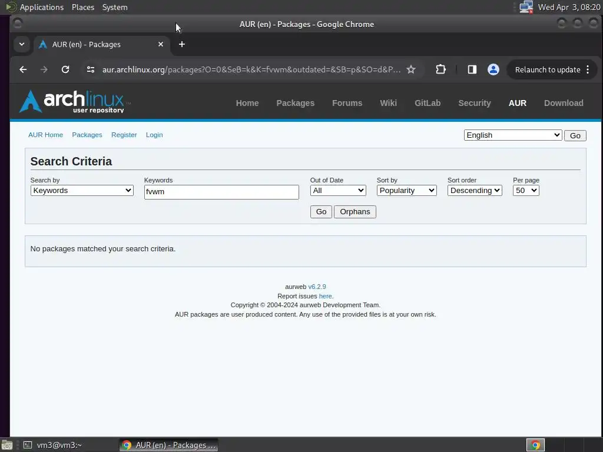Open the Chrome three-dot menu
Viewport: 603px width, 452px height.
(588, 69)
